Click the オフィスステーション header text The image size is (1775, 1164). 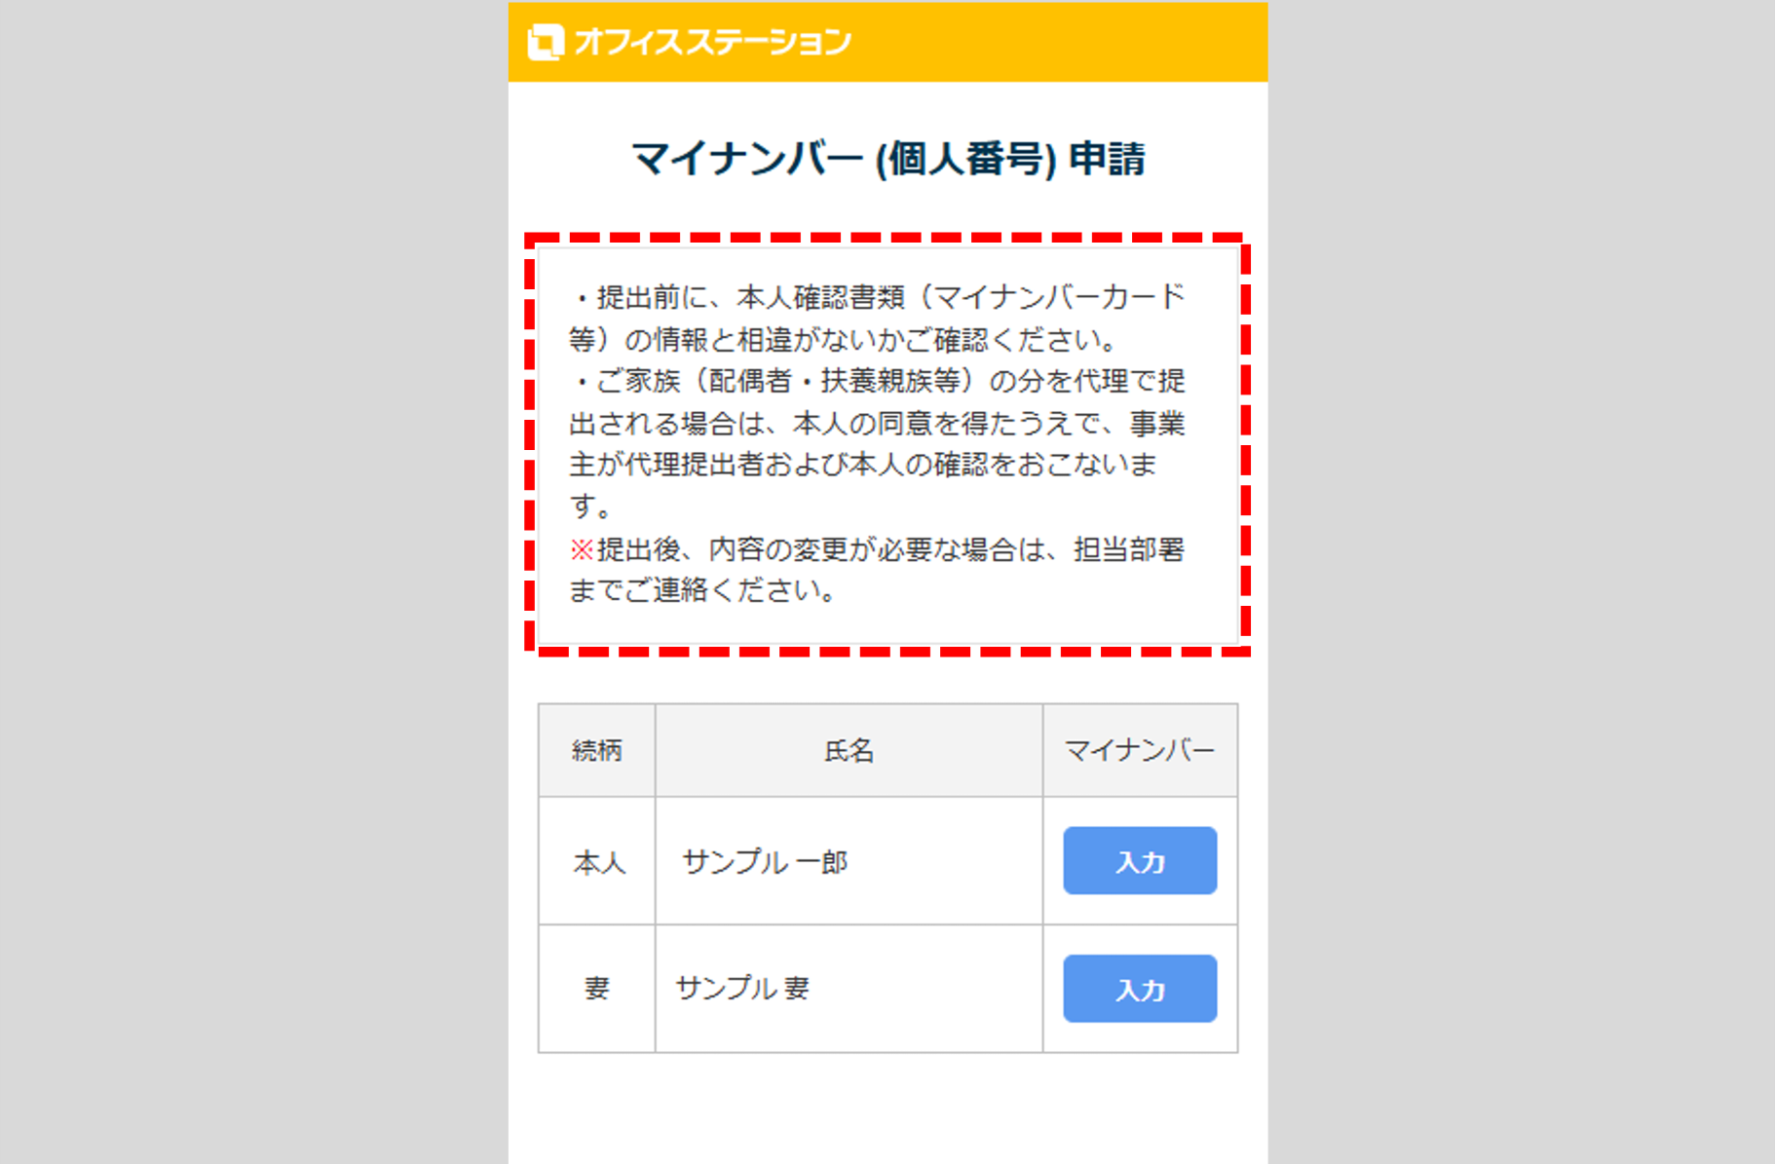point(712,42)
